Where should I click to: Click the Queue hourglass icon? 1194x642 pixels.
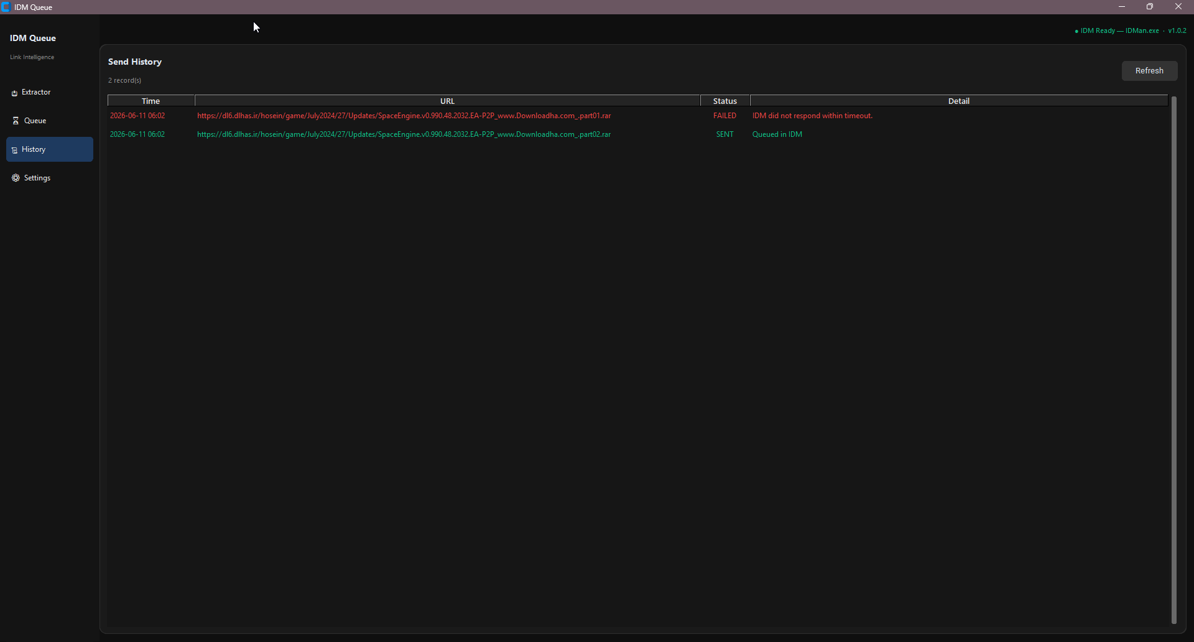pyautogui.click(x=16, y=121)
